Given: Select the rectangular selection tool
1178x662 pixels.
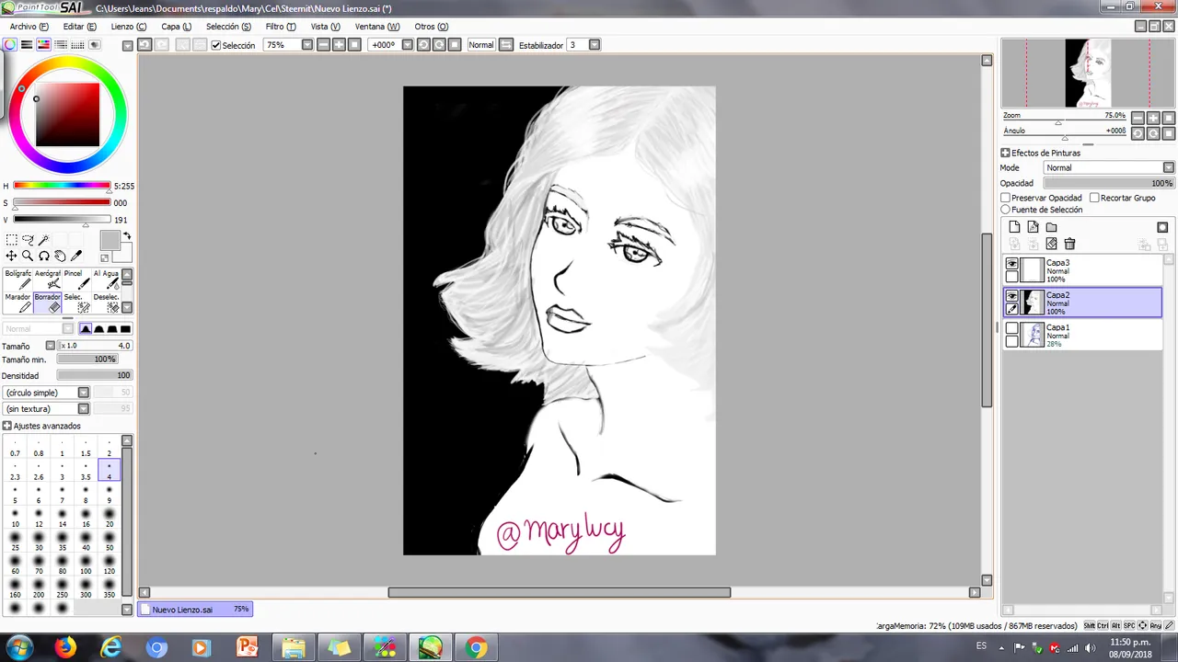Looking at the screenshot, I should click(11, 240).
